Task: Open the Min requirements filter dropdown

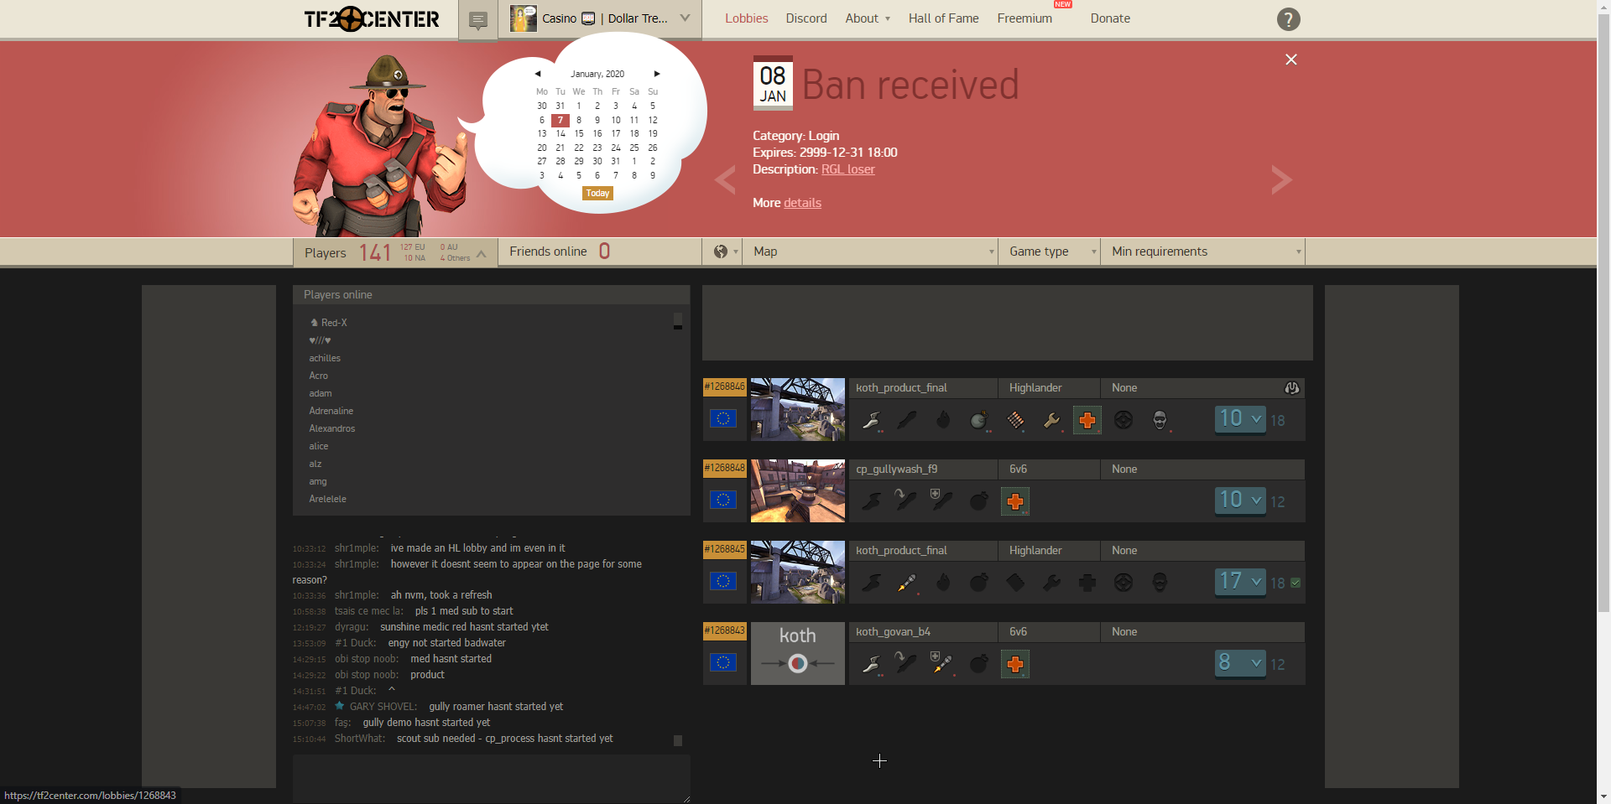Action: click(x=1202, y=252)
